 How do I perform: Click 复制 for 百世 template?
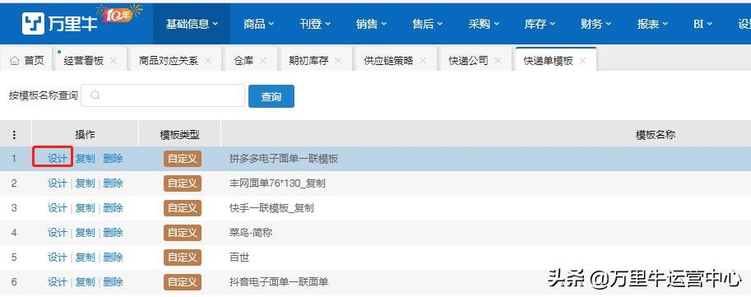point(86,258)
